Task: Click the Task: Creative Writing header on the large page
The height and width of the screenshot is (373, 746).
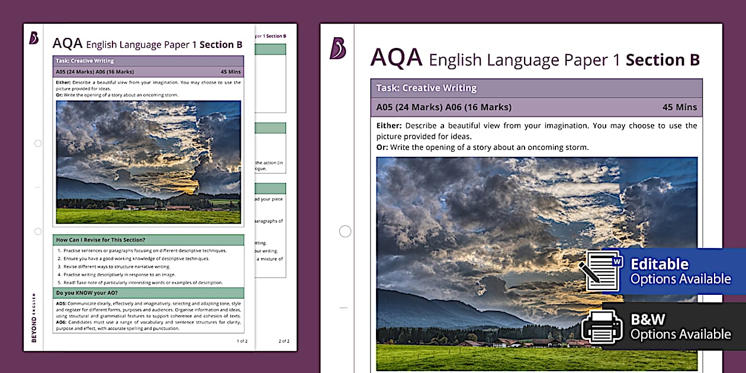Action: pos(426,88)
